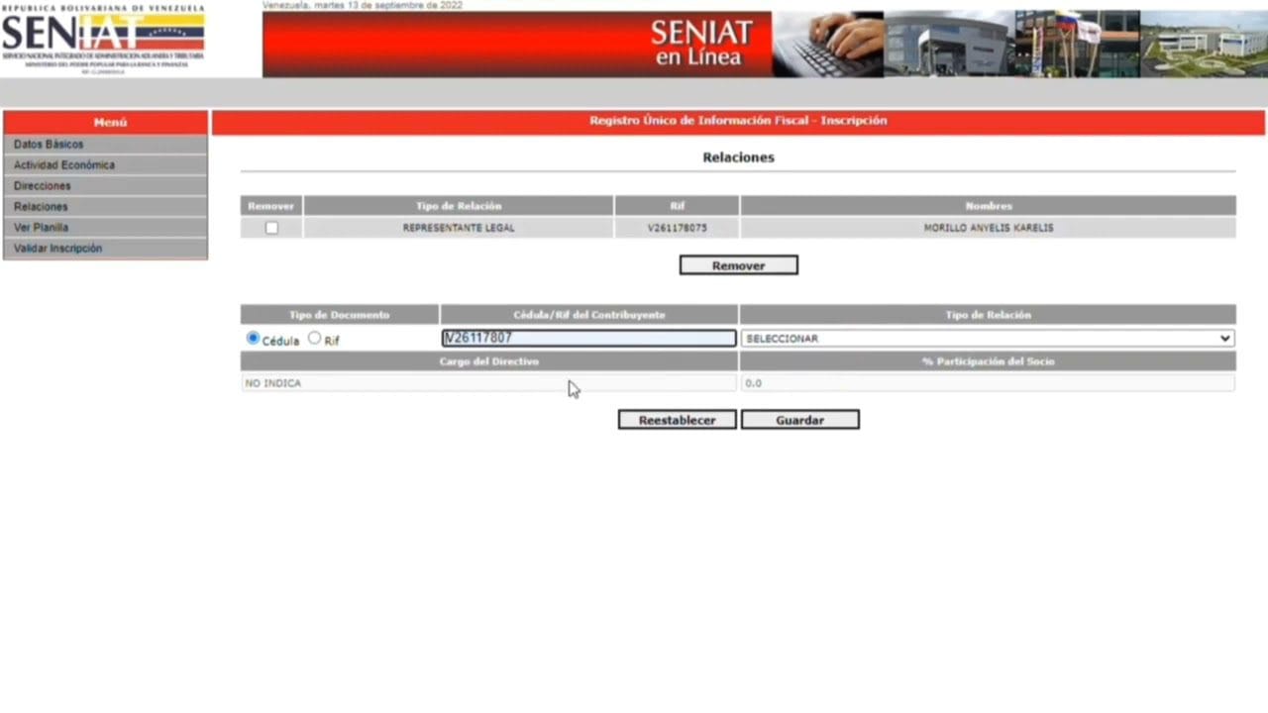Image resolution: width=1268 pixels, height=713 pixels.
Task: Select the Cédula document type radio
Action: coord(253,339)
